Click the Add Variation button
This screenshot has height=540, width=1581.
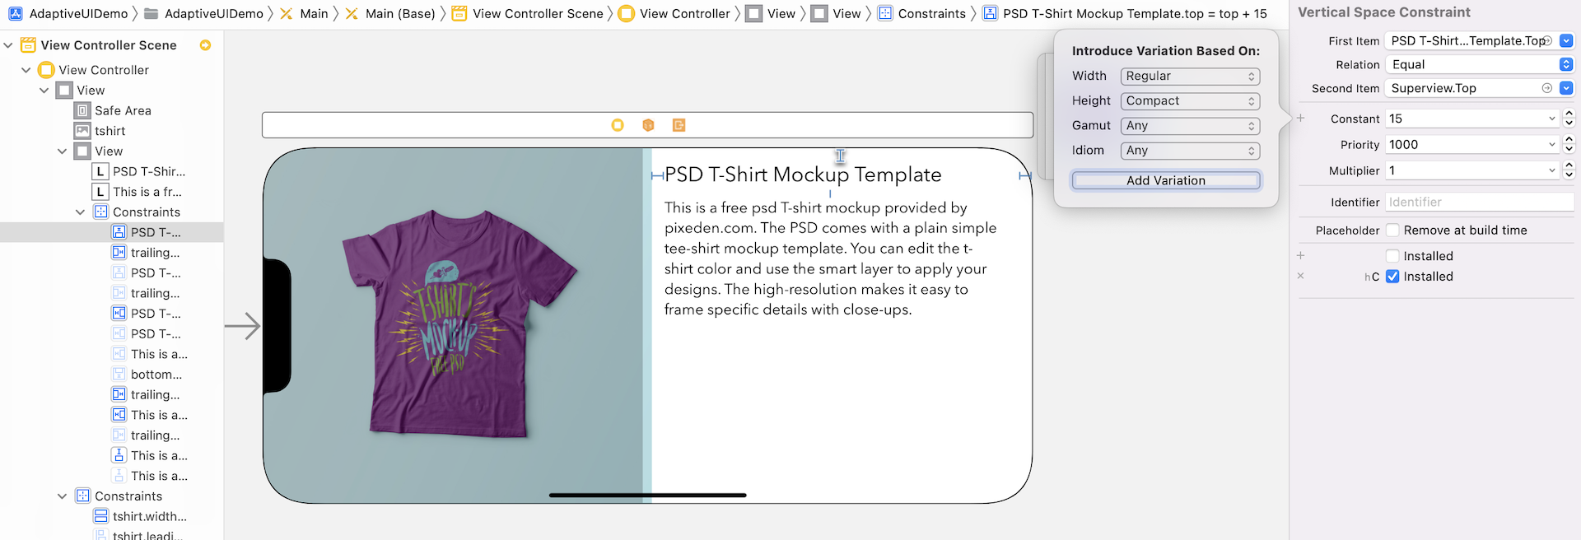tap(1165, 180)
